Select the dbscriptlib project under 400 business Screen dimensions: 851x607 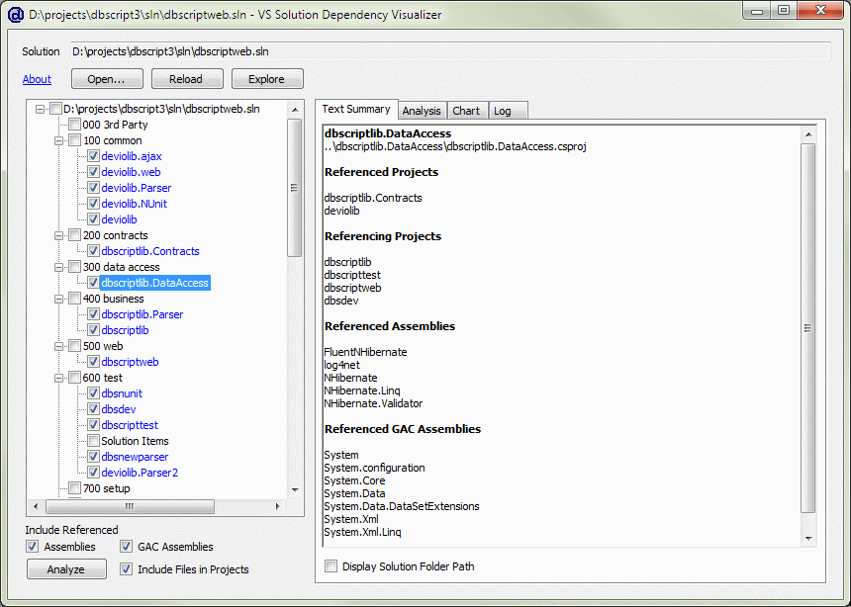pyautogui.click(x=125, y=330)
